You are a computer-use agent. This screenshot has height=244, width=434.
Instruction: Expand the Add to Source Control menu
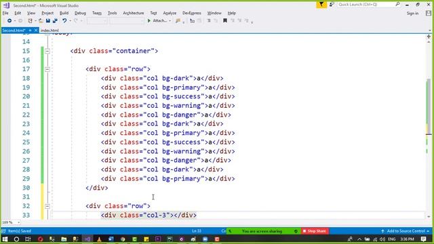pyautogui.click(x=428, y=231)
